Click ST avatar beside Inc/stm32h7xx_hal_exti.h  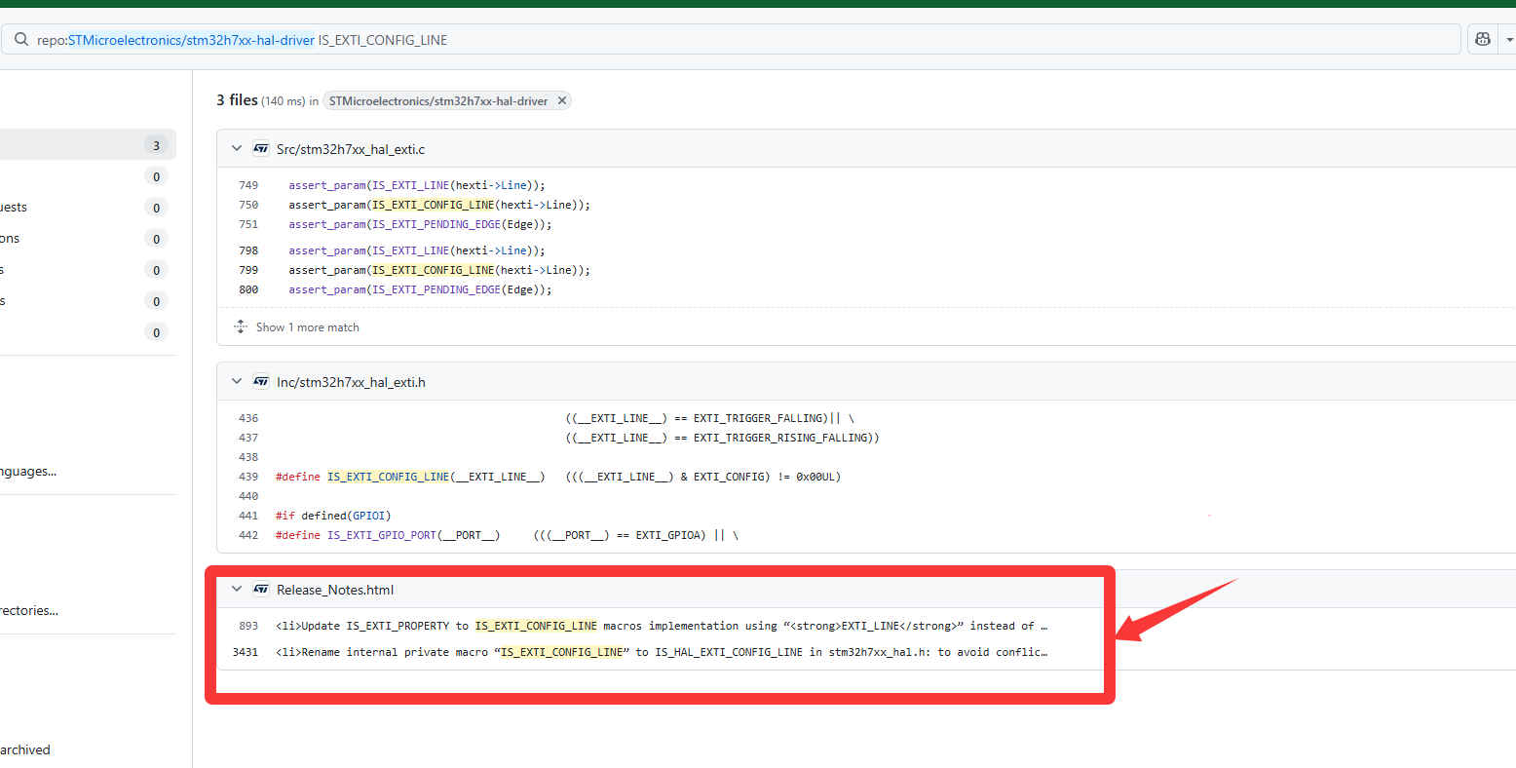click(x=261, y=382)
